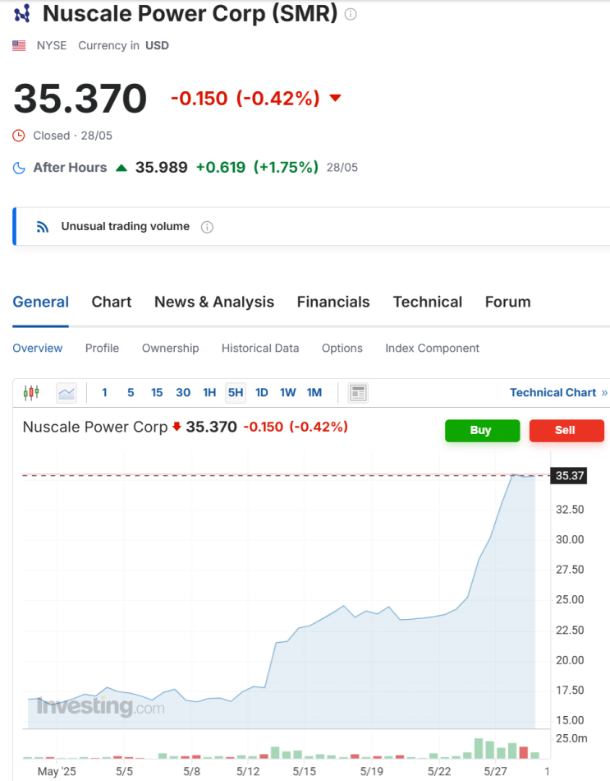Click the After Hours moon icon
Screen dimensions: 610x781
19,168
